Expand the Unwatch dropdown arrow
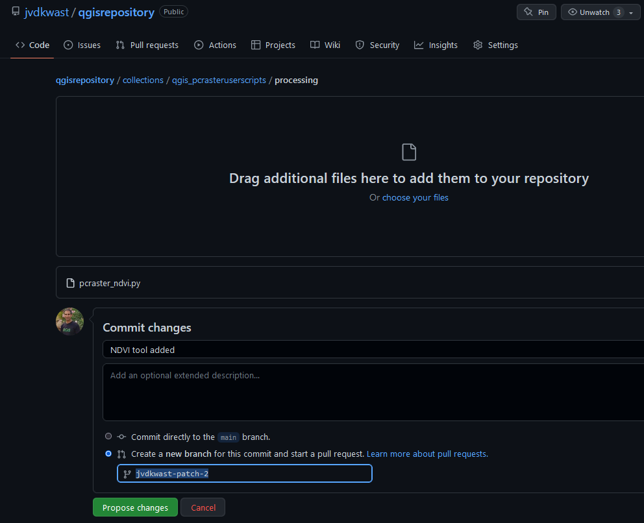Image resolution: width=644 pixels, height=523 pixels. click(631, 13)
